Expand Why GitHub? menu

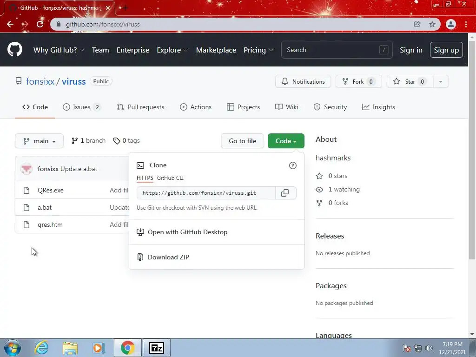[x=59, y=50]
